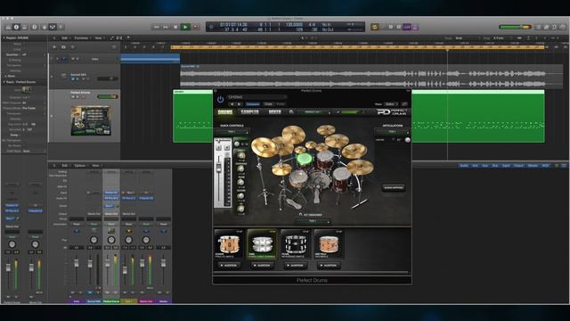This screenshot has width=570, height=321.
Task: Click the Paste button in plugin header
Action: (x=281, y=104)
